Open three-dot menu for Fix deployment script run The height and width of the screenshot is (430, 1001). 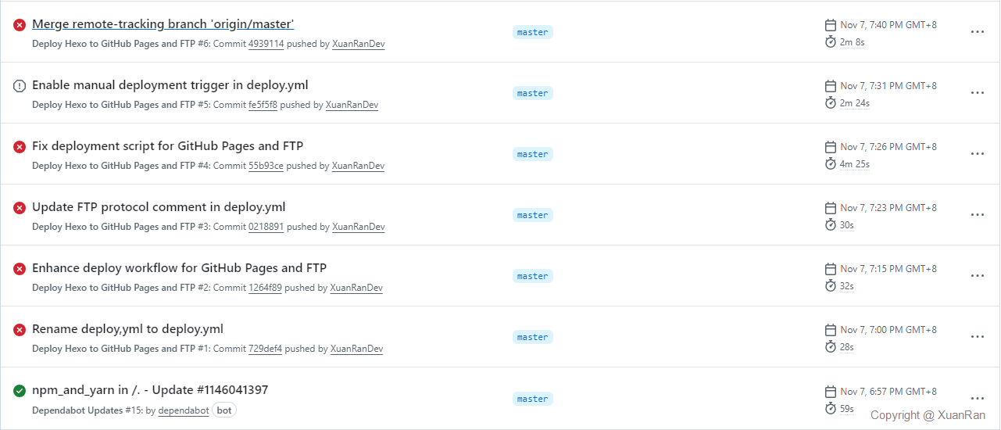pyautogui.click(x=977, y=154)
